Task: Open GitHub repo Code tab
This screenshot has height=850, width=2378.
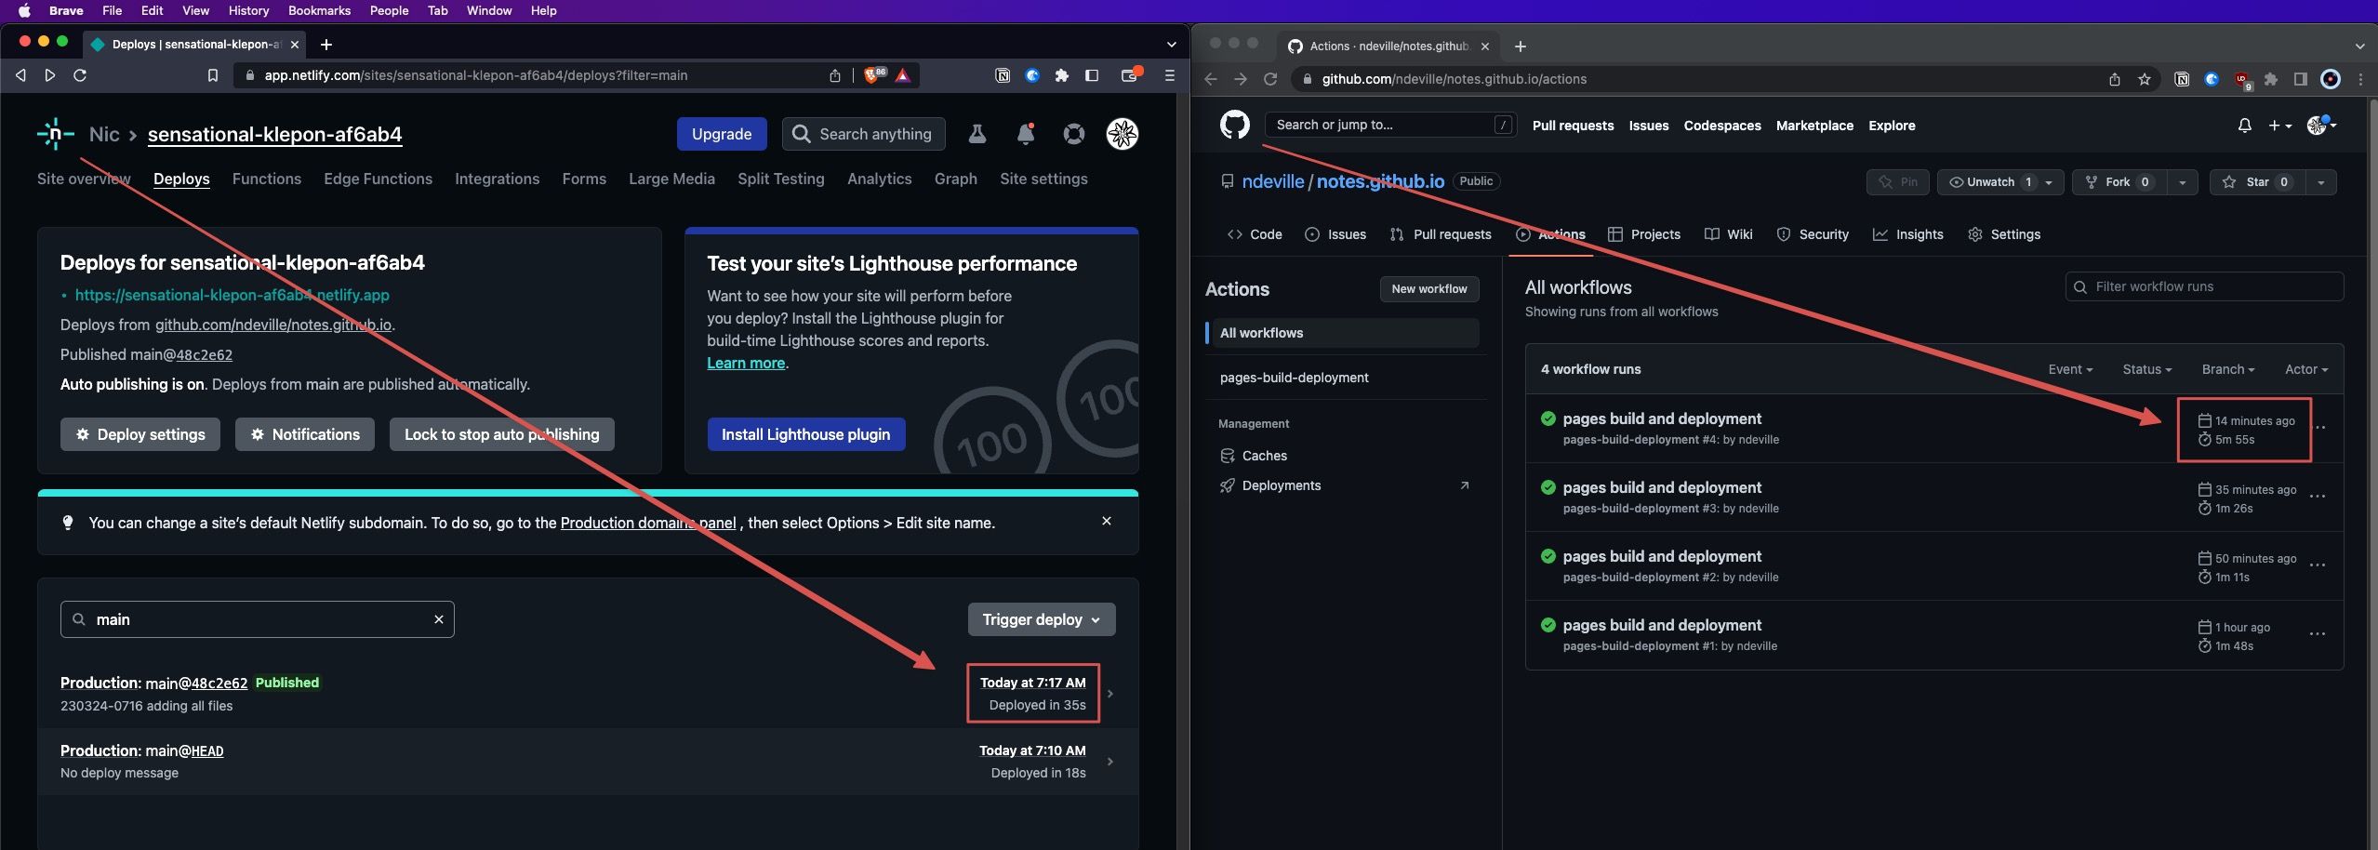Action: pyautogui.click(x=1255, y=234)
